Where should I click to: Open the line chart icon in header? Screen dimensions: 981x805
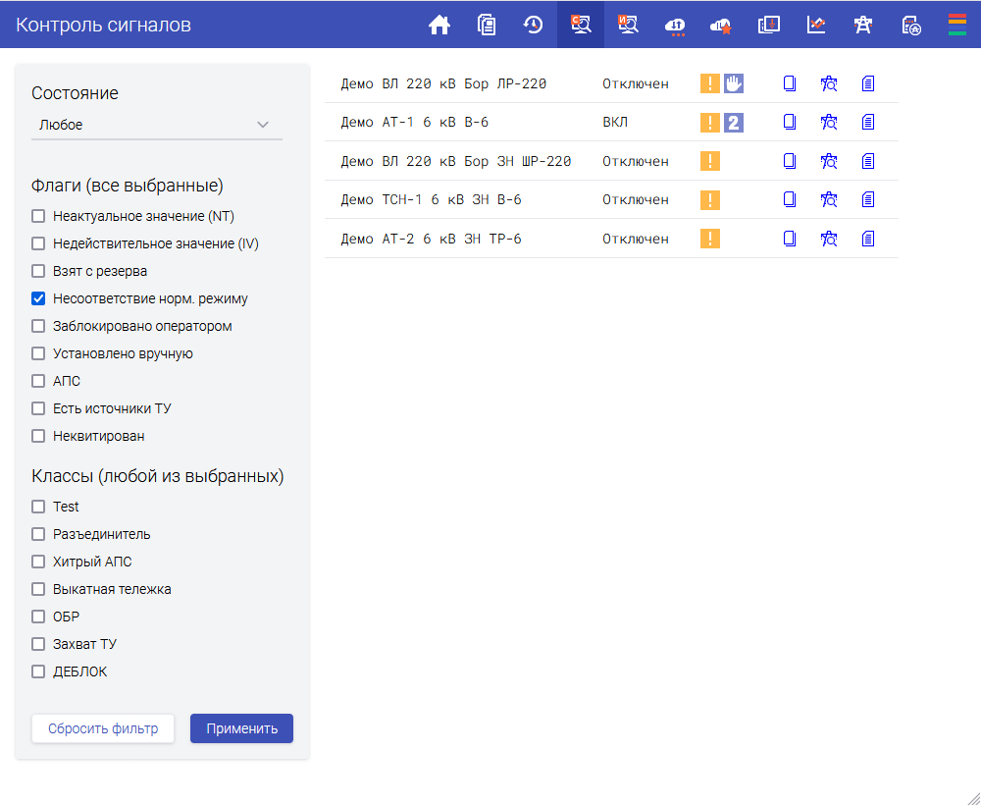(816, 26)
